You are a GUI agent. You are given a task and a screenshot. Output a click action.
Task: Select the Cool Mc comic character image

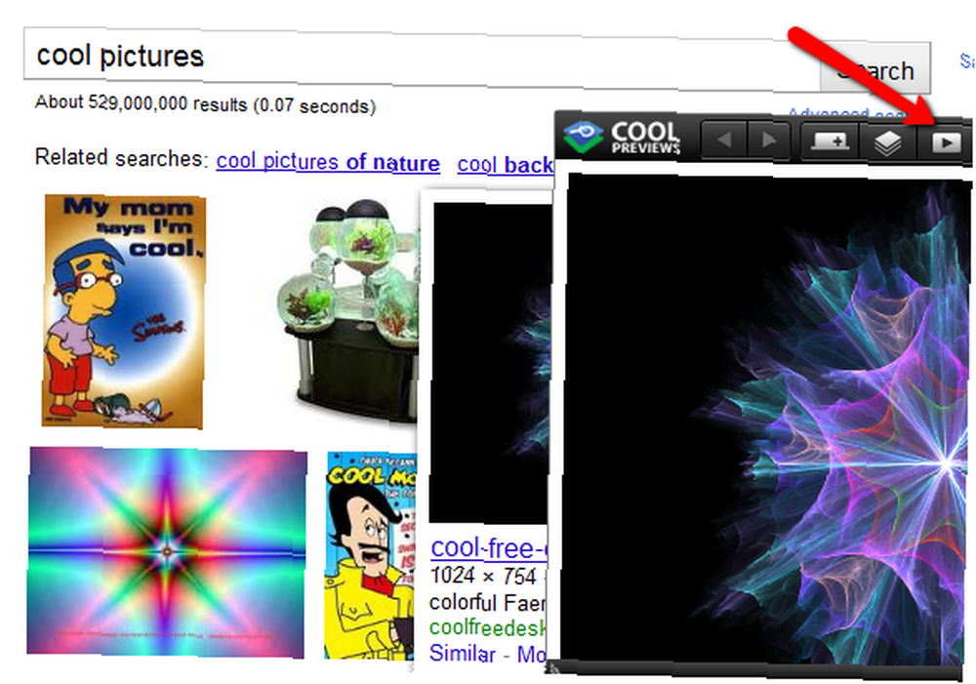coord(369,556)
